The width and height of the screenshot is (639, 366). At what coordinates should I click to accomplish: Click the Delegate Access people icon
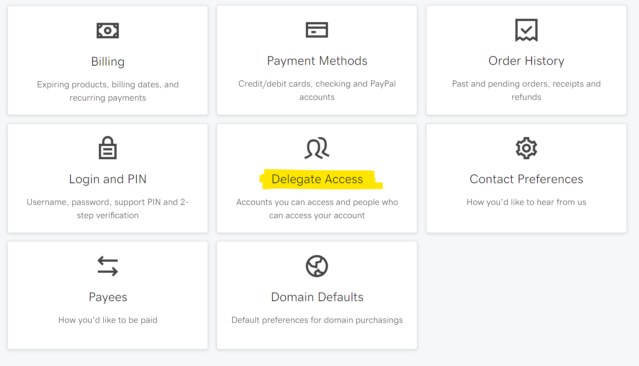(x=317, y=148)
